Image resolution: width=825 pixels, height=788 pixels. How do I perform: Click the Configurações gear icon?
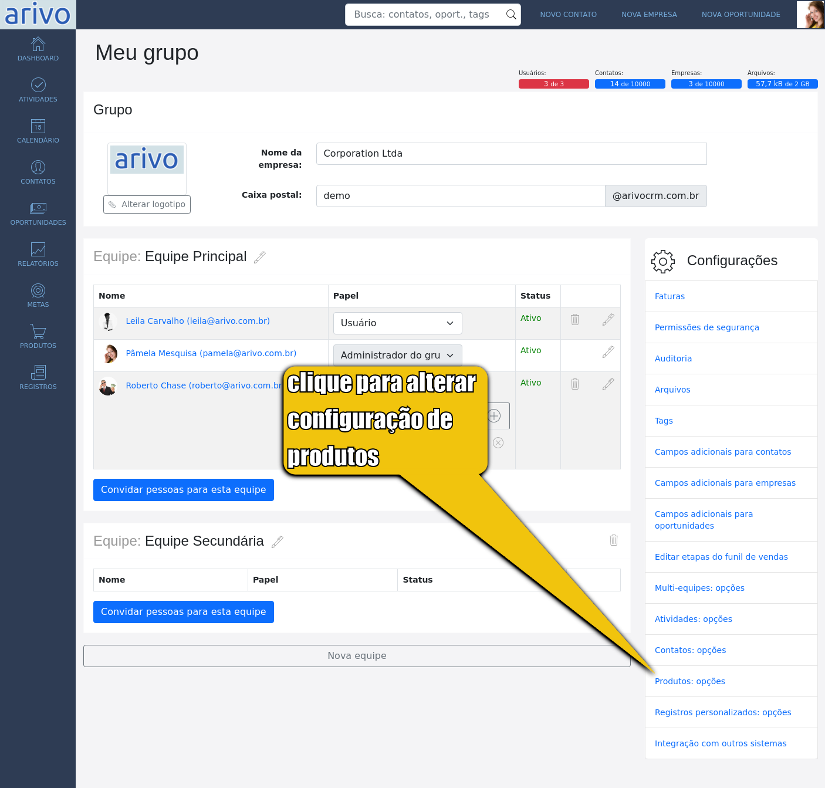pos(663,261)
